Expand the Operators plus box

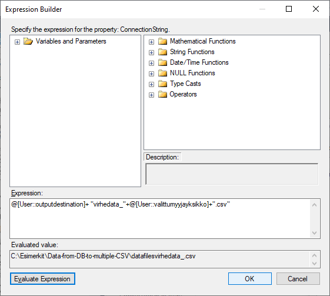(151, 95)
